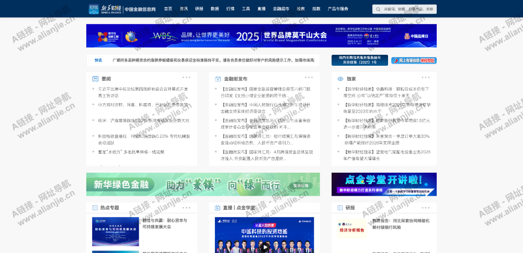This screenshot has height=253, width=523.
Task: Open the 研报 more (three dots) menu
Action: point(426,208)
